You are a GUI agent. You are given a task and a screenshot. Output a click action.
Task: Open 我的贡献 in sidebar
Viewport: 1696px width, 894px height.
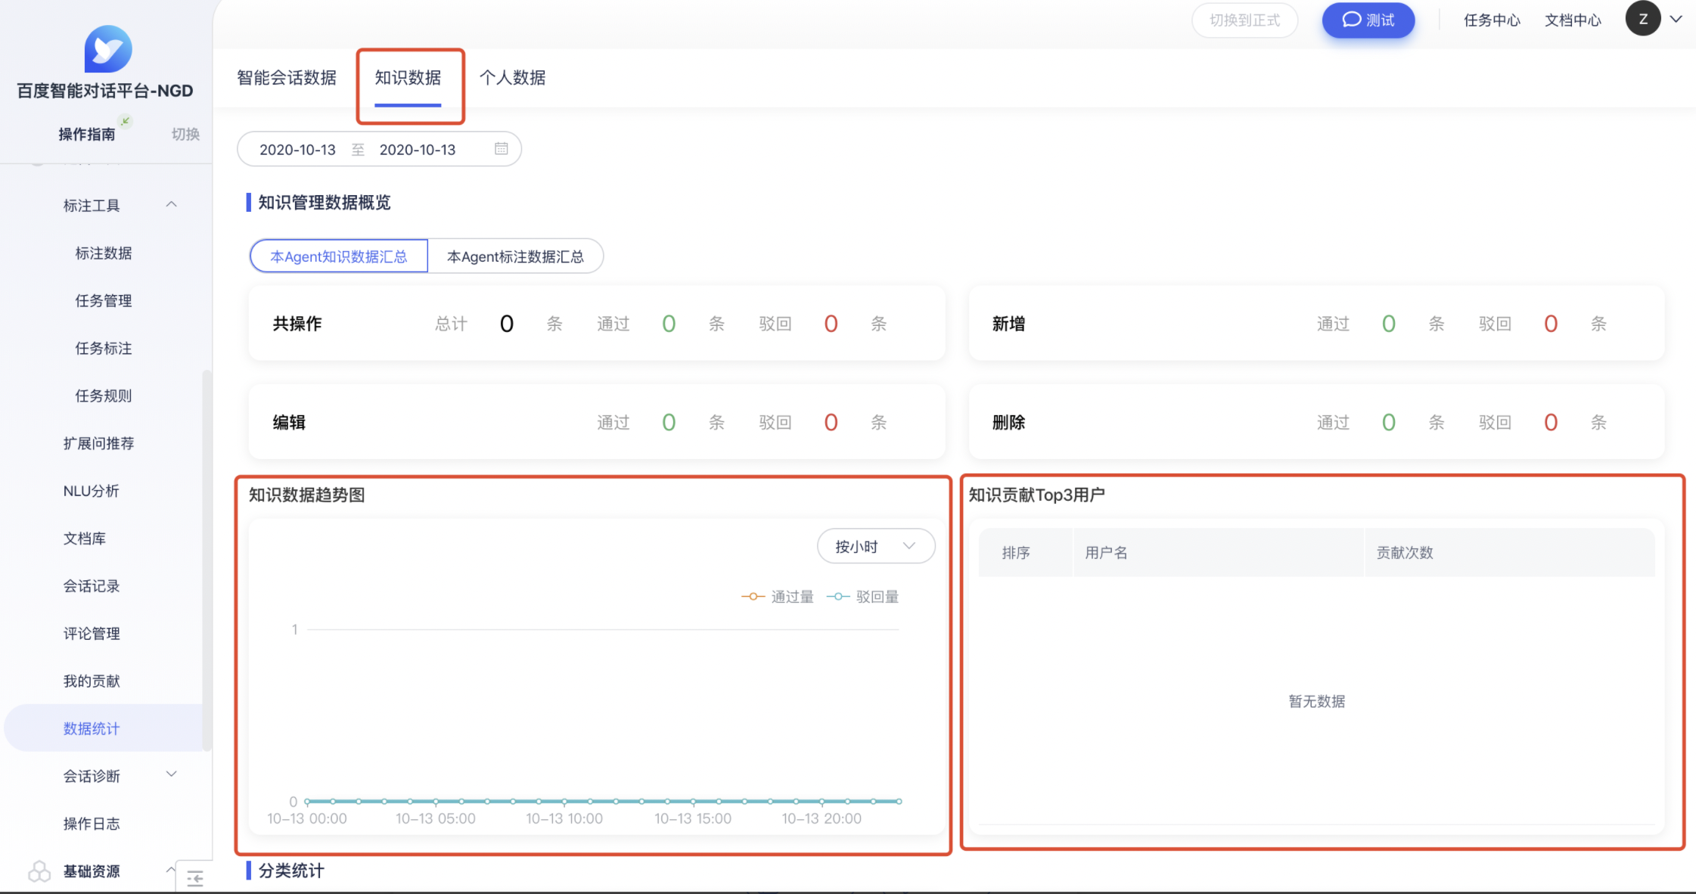click(91, 682)
